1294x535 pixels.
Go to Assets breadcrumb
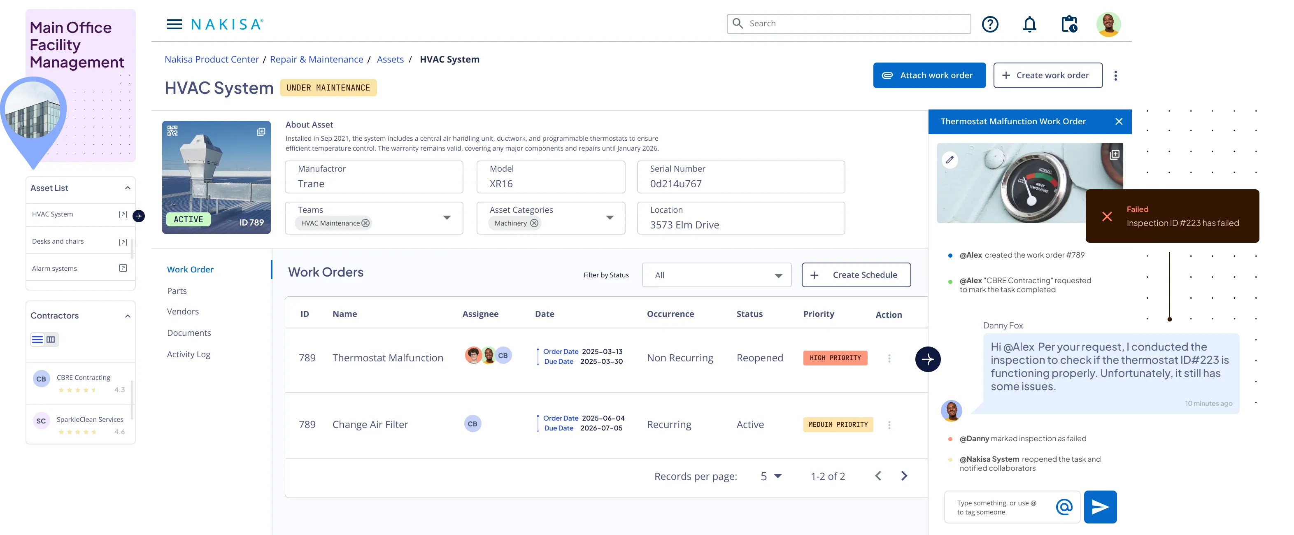[390, 59]
